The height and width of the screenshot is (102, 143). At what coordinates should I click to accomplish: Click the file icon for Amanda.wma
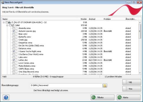click(x=16, y=28)
